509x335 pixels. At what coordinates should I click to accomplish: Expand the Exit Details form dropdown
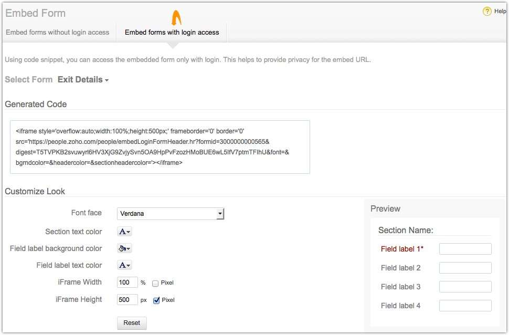pos(83,80)
